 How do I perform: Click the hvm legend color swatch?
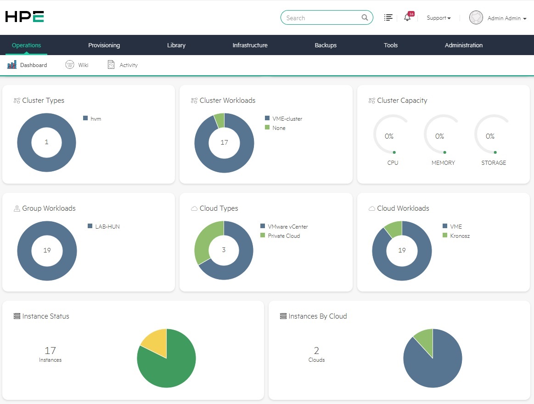tap(85, 118)
